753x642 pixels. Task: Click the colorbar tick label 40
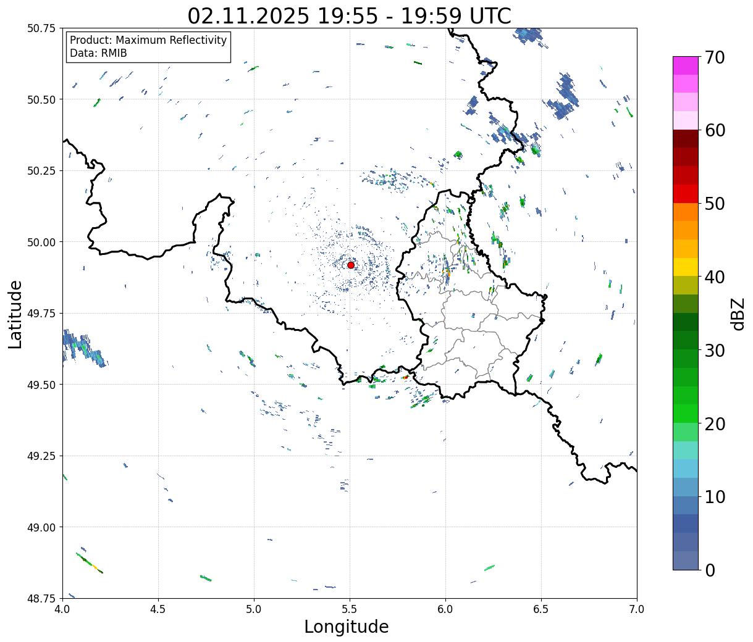pos(714,277)
